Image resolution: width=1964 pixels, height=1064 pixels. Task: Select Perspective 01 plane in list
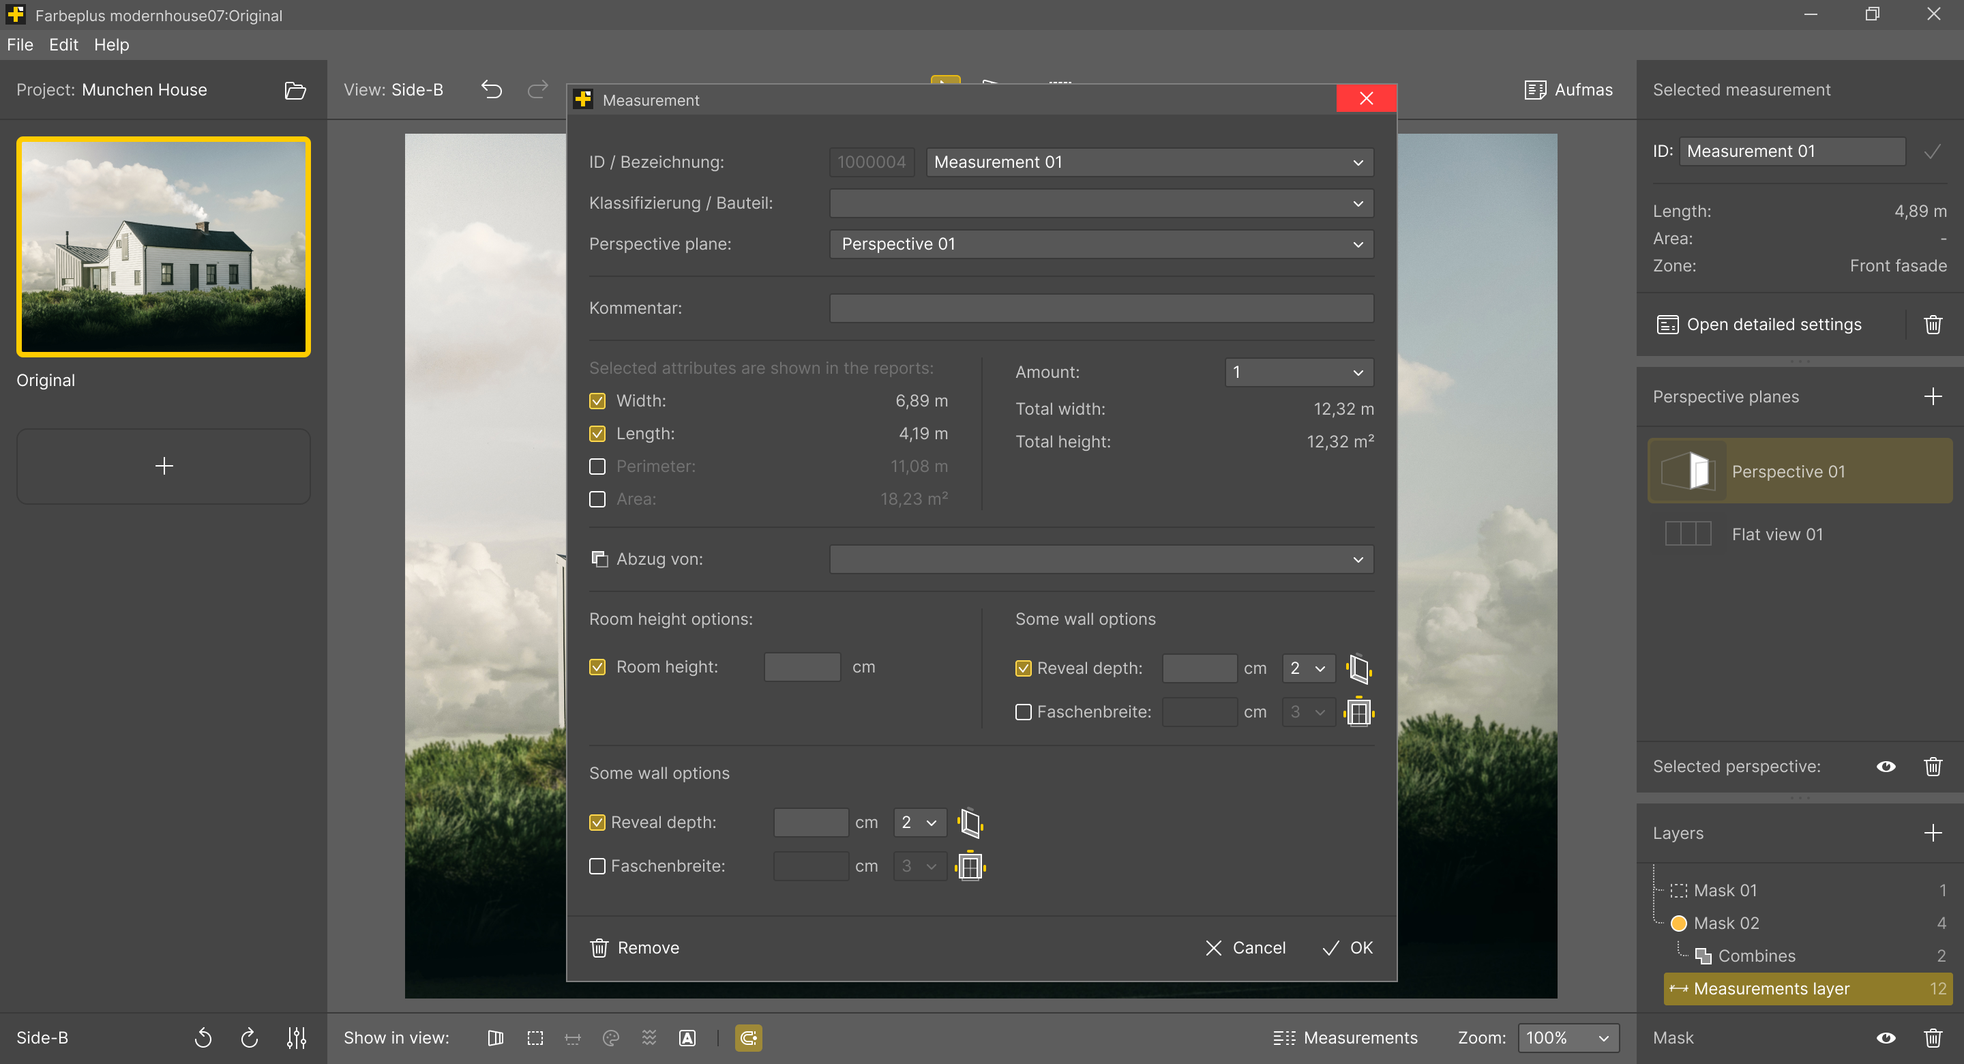pos(1800,471)
